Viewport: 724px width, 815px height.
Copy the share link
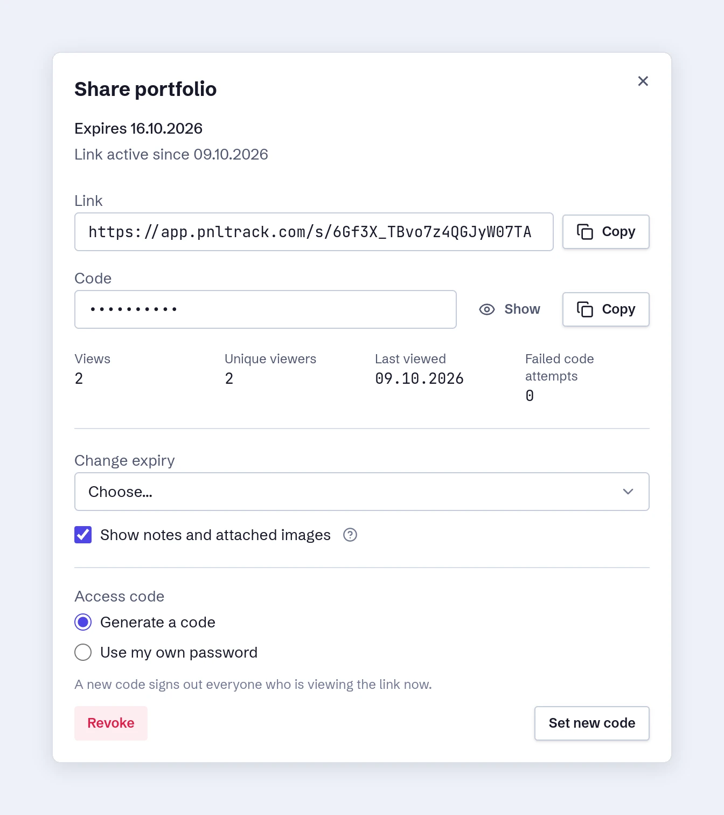(x=605, y=232)
